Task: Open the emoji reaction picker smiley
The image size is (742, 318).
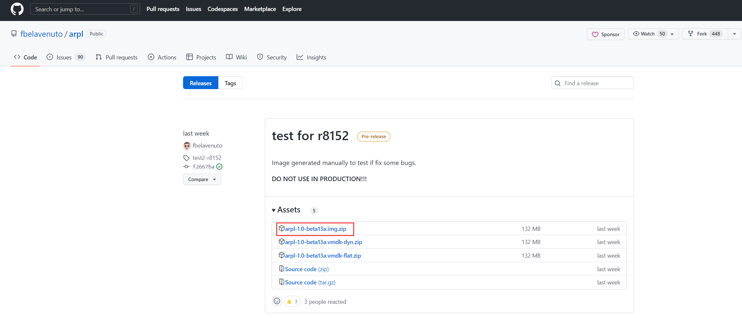Action: (x=277, y=301)
